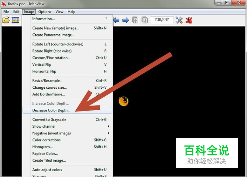Select Information... menu entry
Image resolution: width=247 pixels, height=177 pixels.
point(67,19)
